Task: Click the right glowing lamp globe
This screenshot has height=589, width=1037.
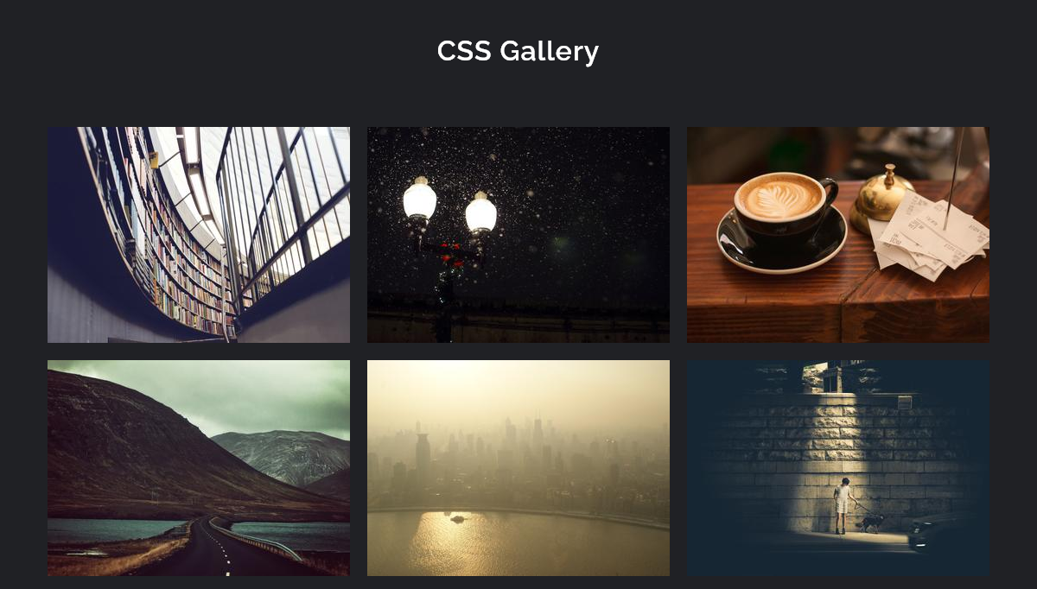Action: coord(481,212)
